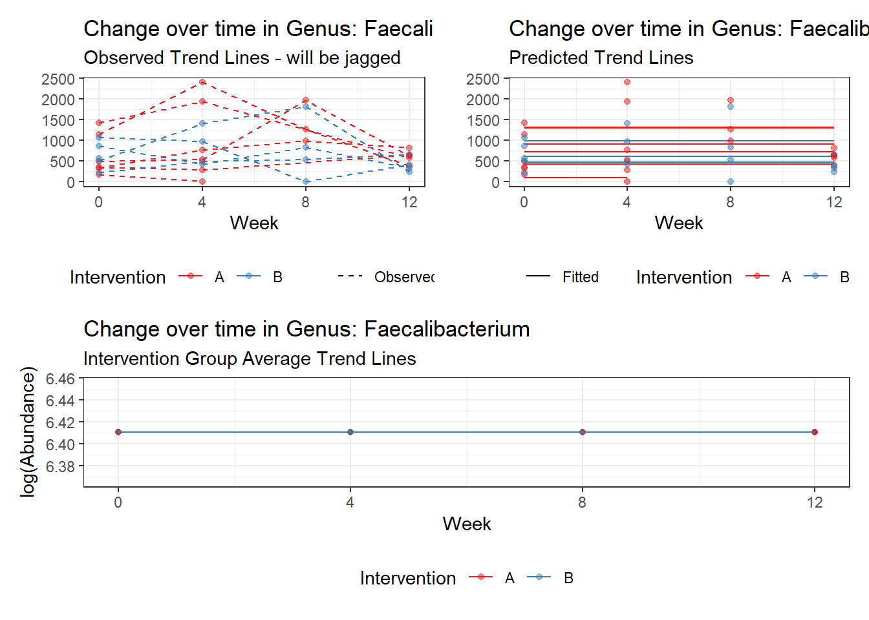Select the Week 8 point on the average trend line
The image size is (869, 620).
(x=583, y=432)
